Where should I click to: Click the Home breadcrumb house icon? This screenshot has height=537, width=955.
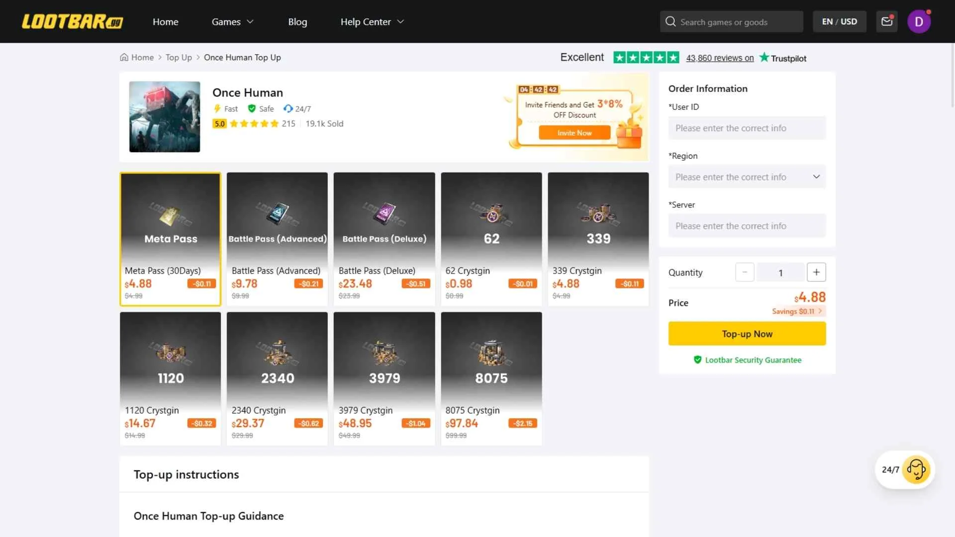(x=124, y=57)
